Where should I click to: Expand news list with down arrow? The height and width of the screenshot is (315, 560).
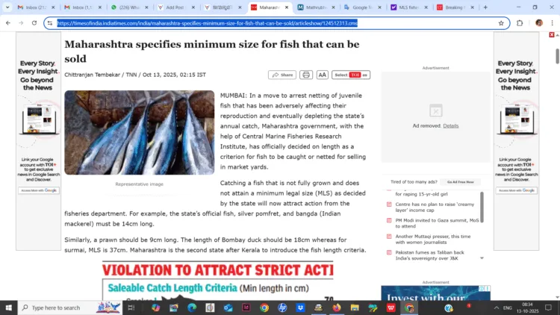[482, 258]
